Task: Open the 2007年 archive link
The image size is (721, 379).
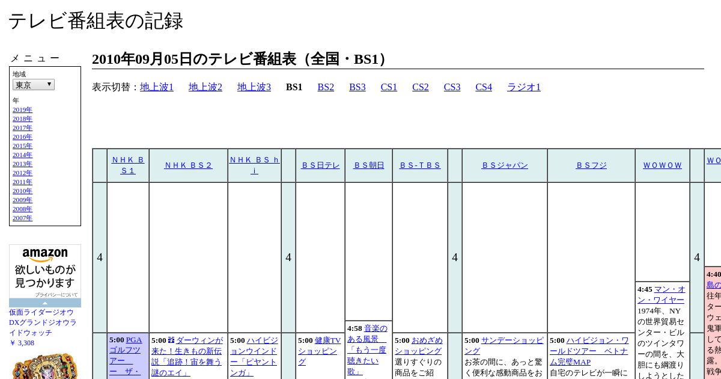Action: coord(22,218)
